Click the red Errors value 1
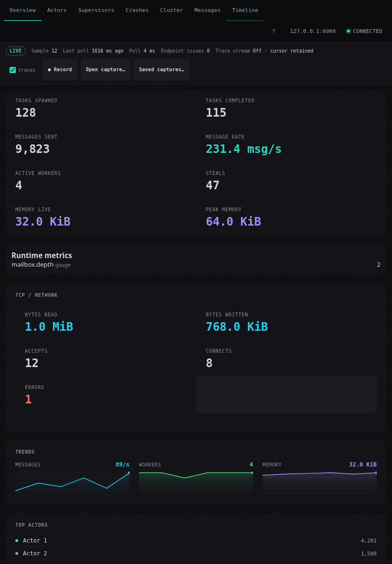 (28, 399)
